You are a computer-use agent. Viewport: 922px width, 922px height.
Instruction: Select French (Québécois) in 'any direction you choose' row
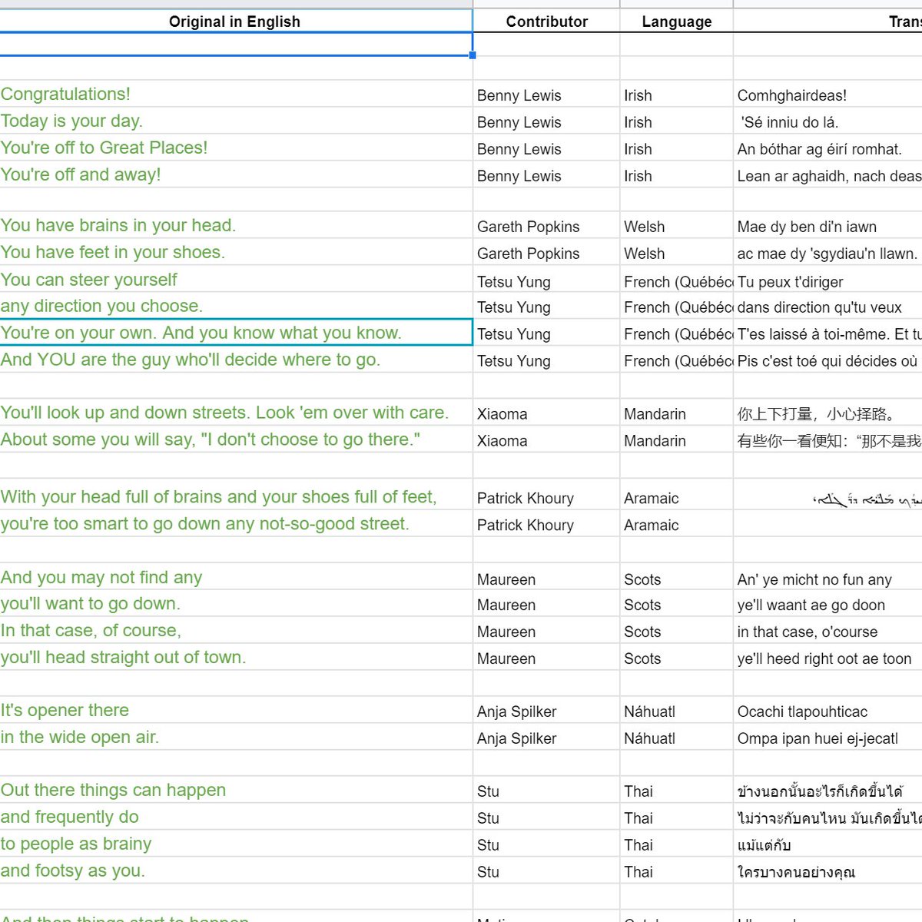coord(676,307)
